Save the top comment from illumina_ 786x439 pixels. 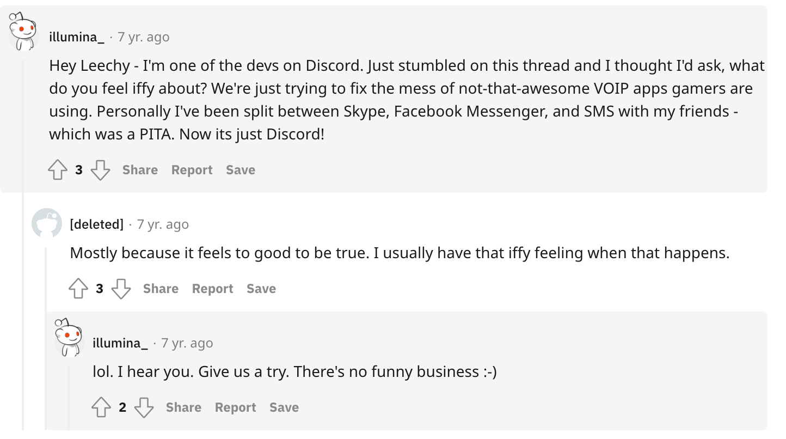[x=240, y=170]
